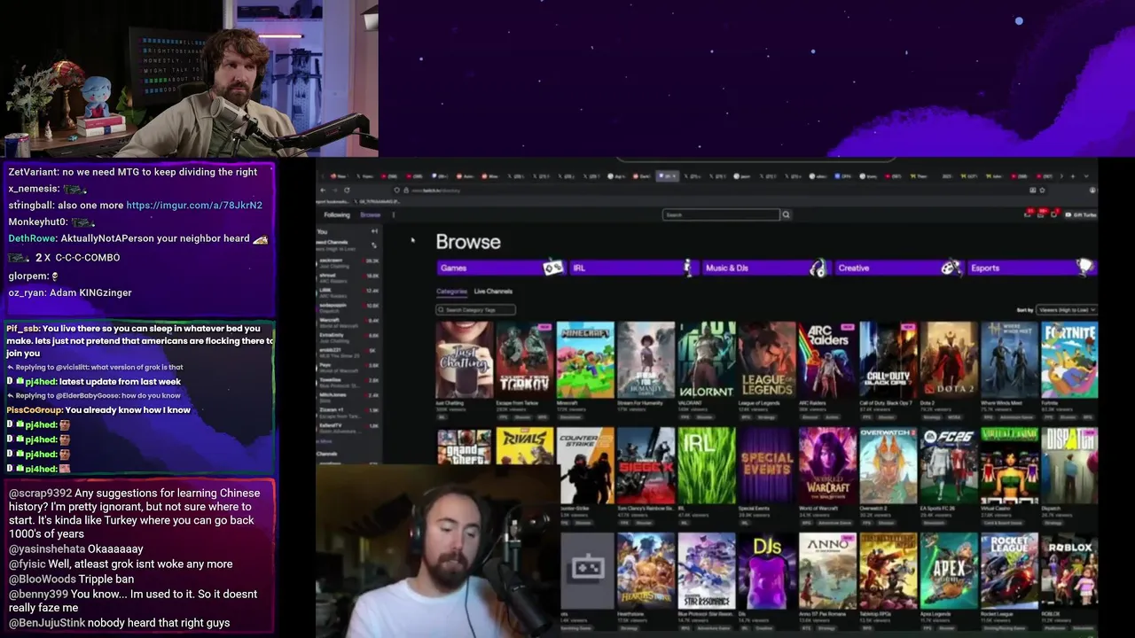Viewport: 1135px width, 638px height.
Task: Click the Twitch search magnifier button
Action: pos(786,214)
